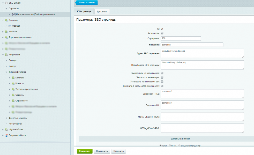Click the Инфоблоки section icon
Screen dimensions: 254x155
click(x=6, y=55)
